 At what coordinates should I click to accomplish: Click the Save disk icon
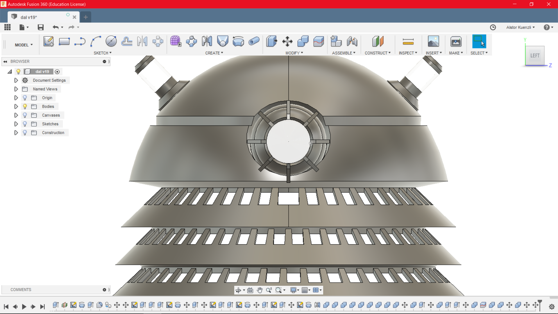click(x=41, y=27)
